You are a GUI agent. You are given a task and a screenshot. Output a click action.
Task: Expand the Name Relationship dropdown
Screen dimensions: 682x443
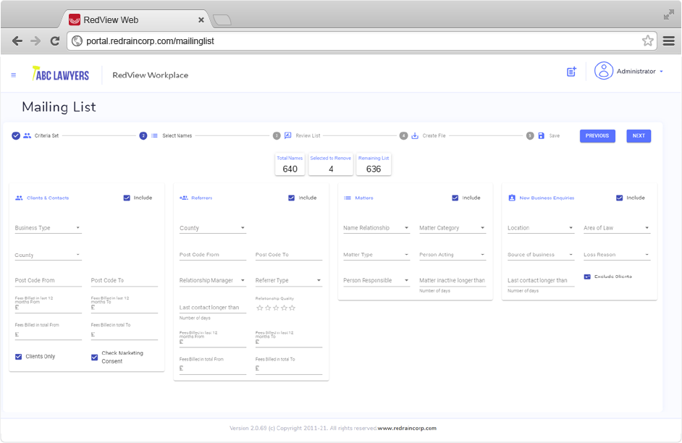tap(376, 228)
